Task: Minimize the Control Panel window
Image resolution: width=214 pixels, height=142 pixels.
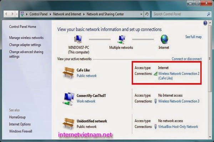Action: pos(190,3)
